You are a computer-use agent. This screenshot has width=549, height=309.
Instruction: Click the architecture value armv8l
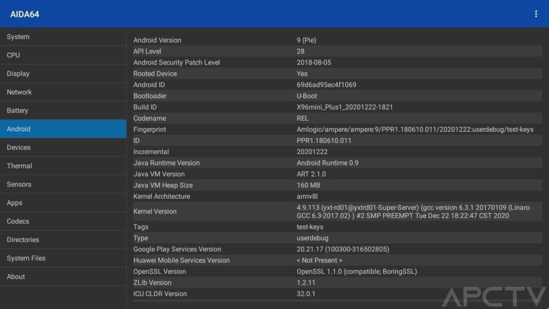pyautogui.click(x=307, y=197)
